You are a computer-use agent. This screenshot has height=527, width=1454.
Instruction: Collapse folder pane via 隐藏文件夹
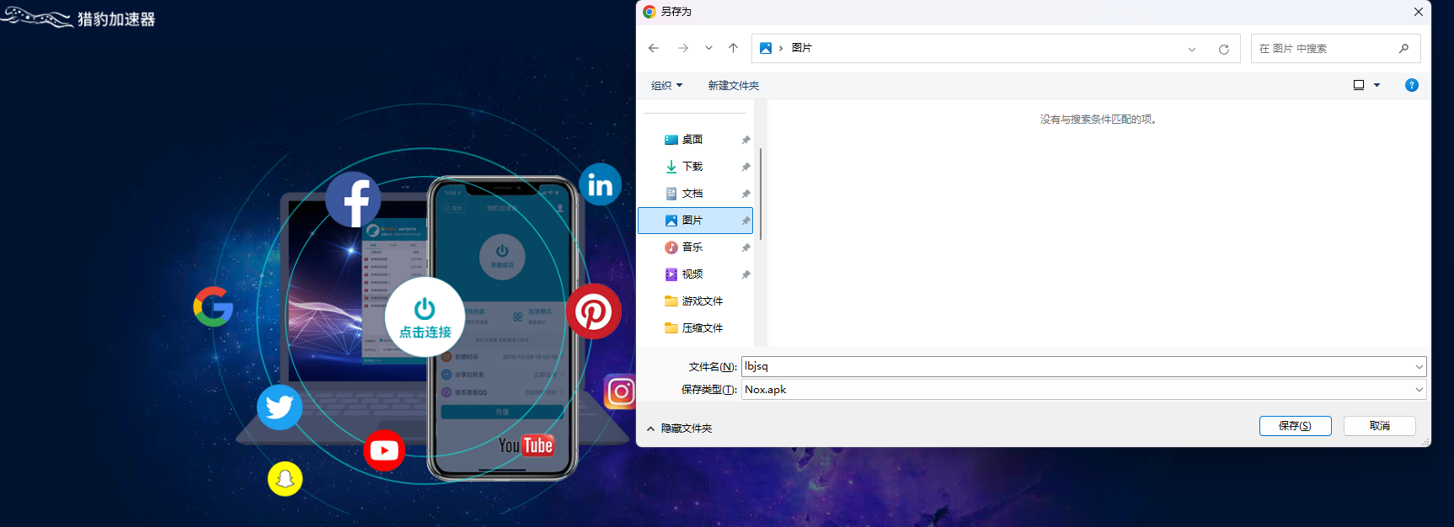click(x=679, y=429)
